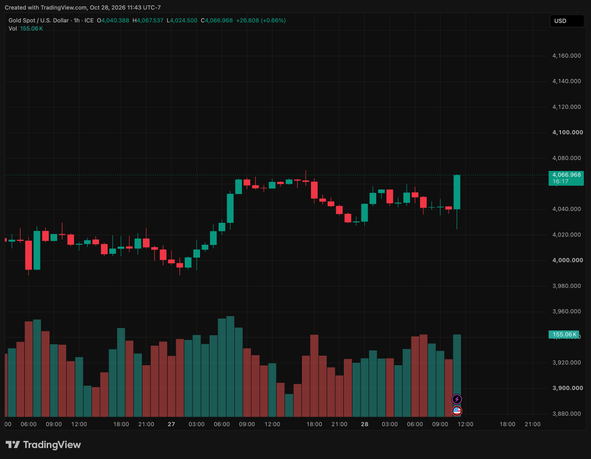Click the high value 4,067.537
The width and height of the screenshot is (591, 459).
click(151, 21)
